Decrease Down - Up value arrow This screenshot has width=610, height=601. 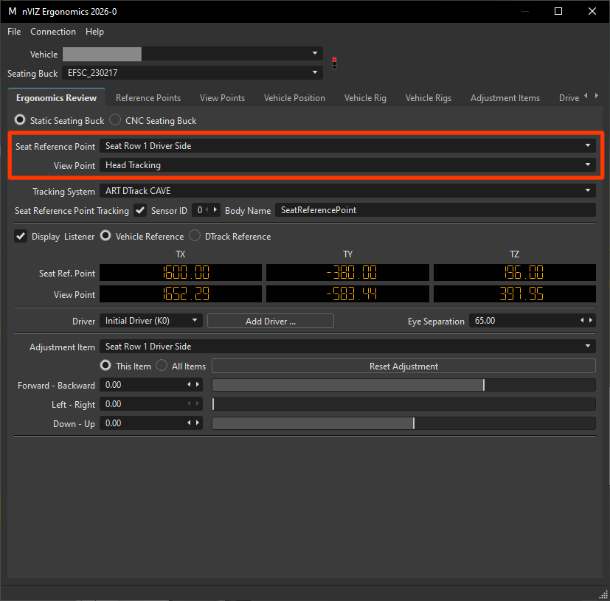tap(189, 423)
